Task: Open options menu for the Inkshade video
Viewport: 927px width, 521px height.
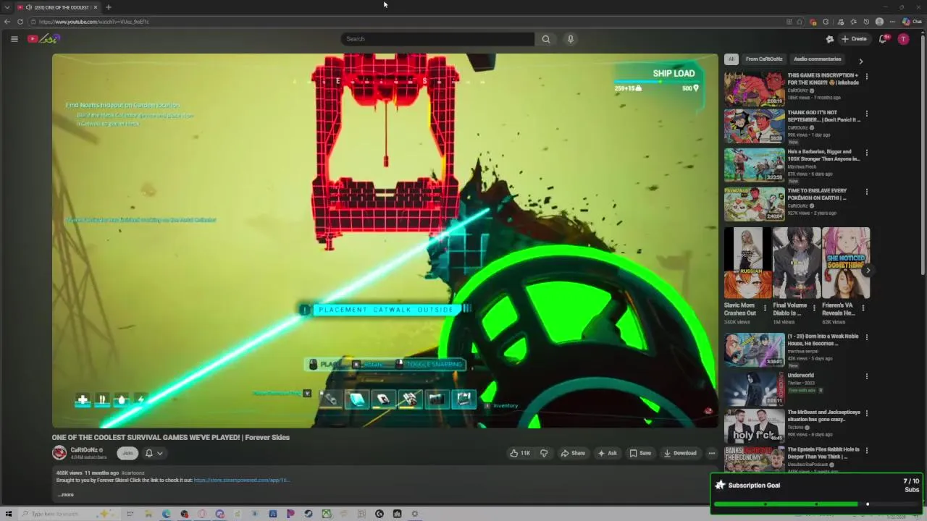Action: point(866,76)
